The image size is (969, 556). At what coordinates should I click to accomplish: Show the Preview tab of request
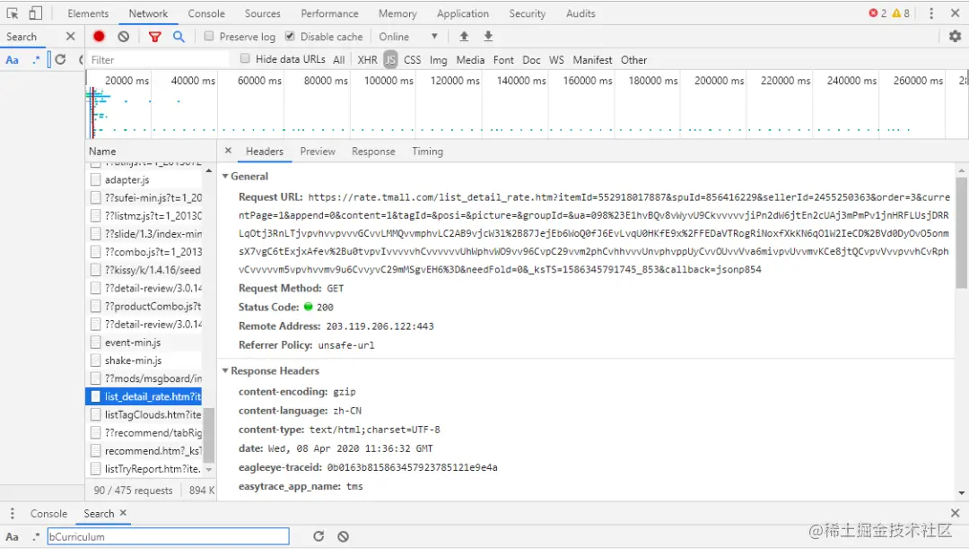click(x=318, y=152)
